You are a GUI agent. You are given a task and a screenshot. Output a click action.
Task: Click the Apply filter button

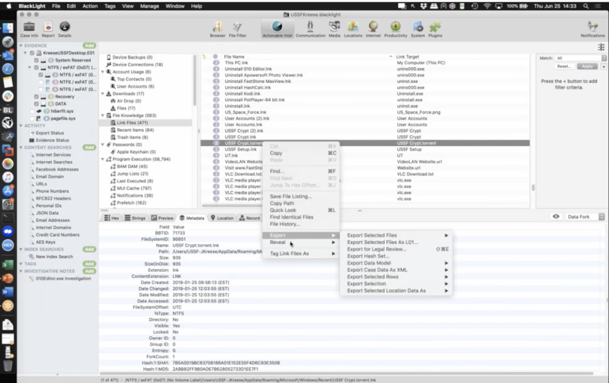click(x=587, y=67)
